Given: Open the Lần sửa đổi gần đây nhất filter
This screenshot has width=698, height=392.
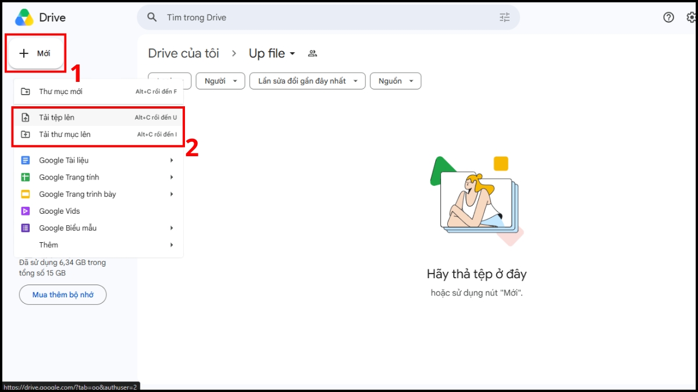Looking at the screenshot, I should (307, 81).
